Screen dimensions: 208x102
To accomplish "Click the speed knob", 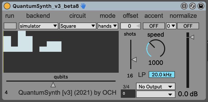I will click(155, 48).
